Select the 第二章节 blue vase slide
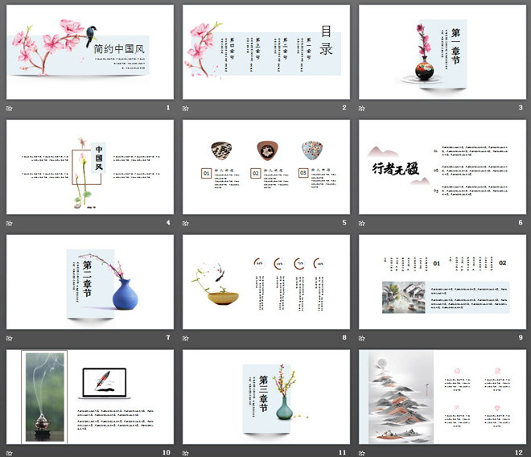 click(90, 282)
